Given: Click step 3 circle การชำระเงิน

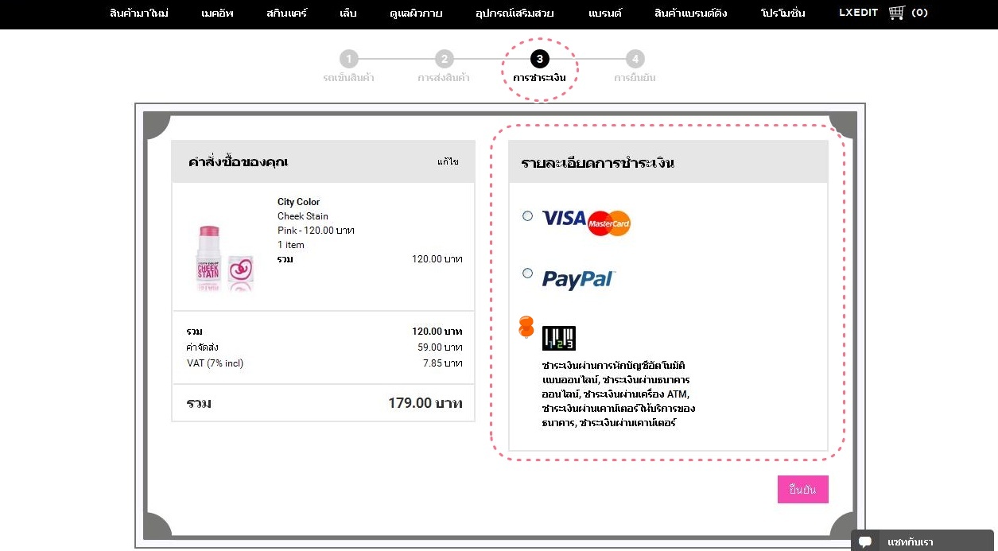Looking at the screenshot, I should (x=540, y=59).
